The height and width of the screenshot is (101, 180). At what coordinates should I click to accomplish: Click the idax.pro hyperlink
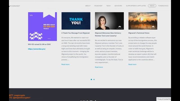tap(37, 49)
